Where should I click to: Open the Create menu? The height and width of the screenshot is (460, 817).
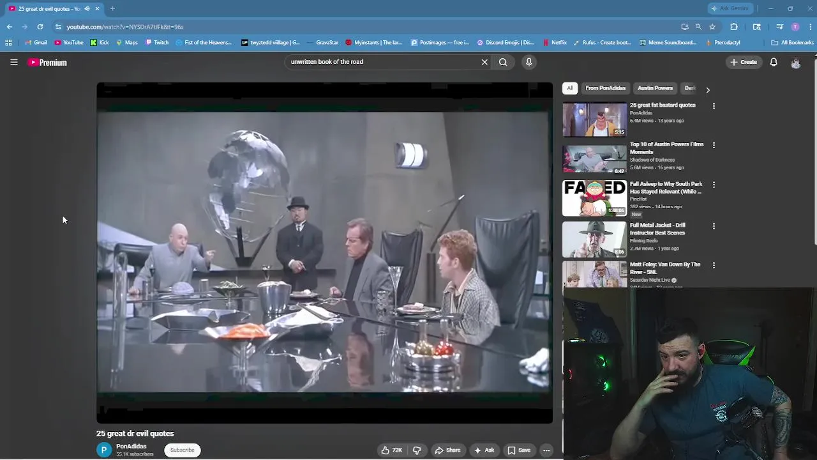coord(744,62)
